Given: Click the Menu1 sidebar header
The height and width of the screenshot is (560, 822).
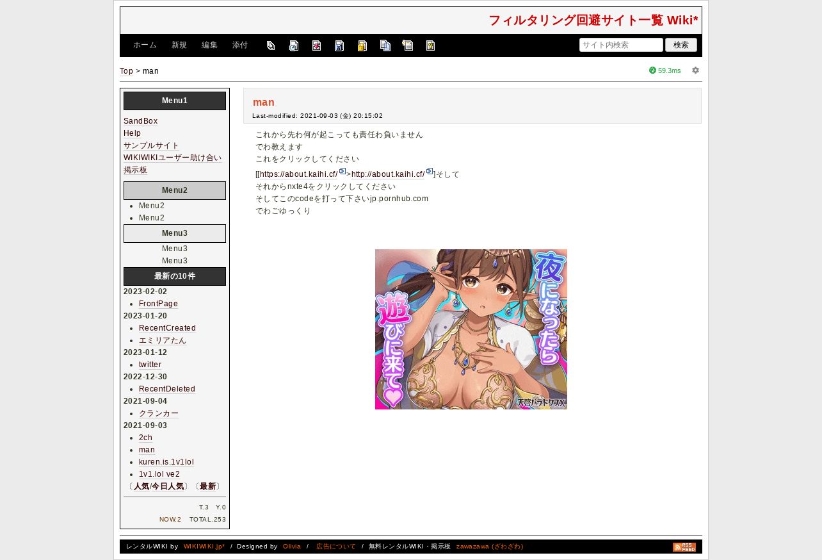Looking at the screenshot, I should [x=175, y=101].
